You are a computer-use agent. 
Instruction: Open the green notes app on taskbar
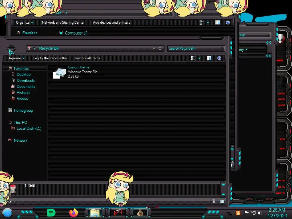point(51,213)
